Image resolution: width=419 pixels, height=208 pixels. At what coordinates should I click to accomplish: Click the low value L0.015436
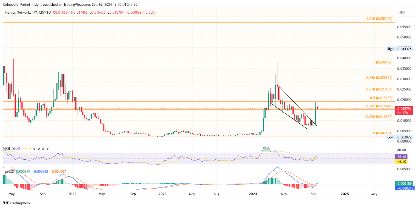[x=97, y=12]
